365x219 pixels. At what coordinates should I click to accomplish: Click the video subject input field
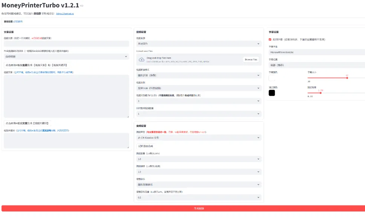[x=66, y=44]
